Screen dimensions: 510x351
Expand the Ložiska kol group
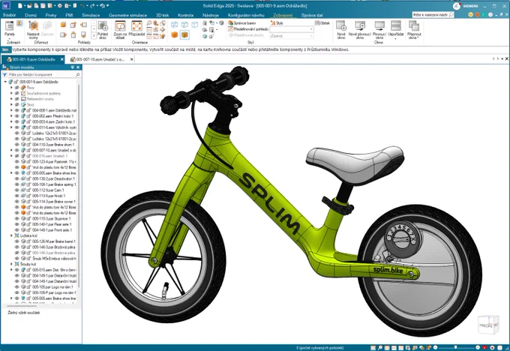point(11,235)
